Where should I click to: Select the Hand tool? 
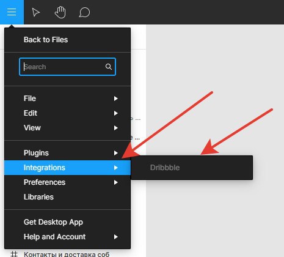[x=60, y=12]
